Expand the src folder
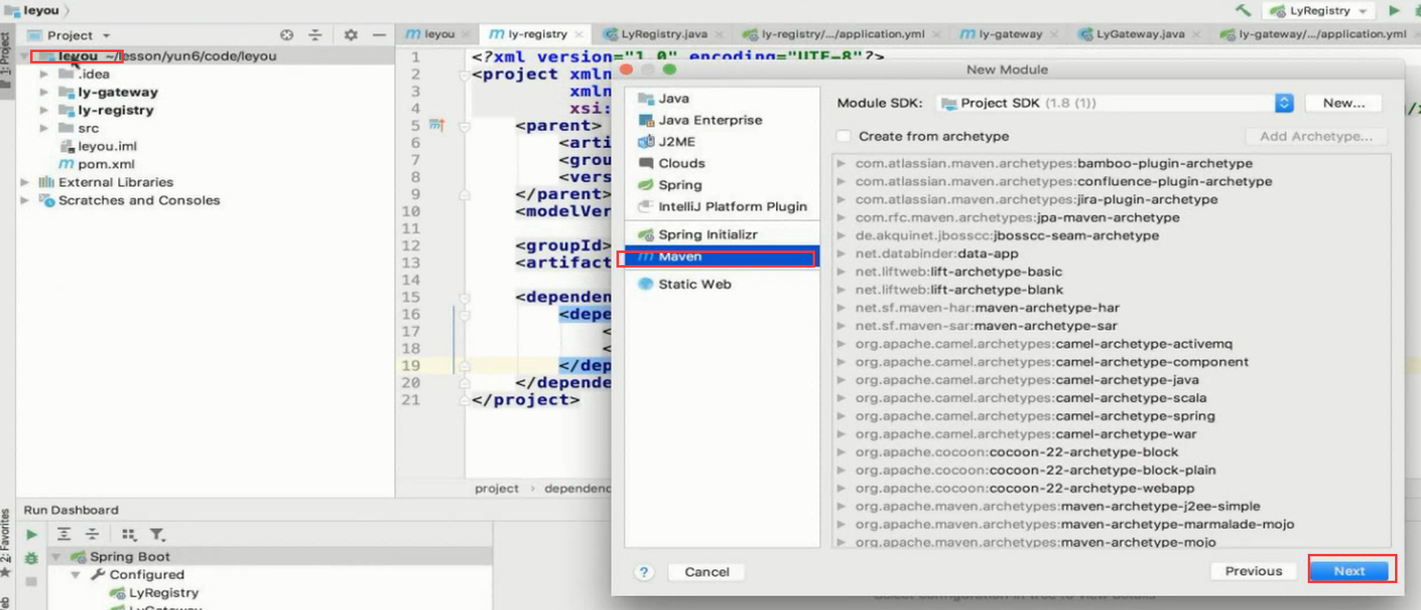 coord(44,128)
